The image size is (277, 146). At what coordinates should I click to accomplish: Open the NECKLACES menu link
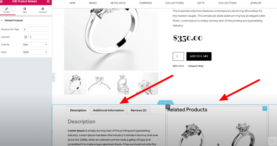coord(118,3)
